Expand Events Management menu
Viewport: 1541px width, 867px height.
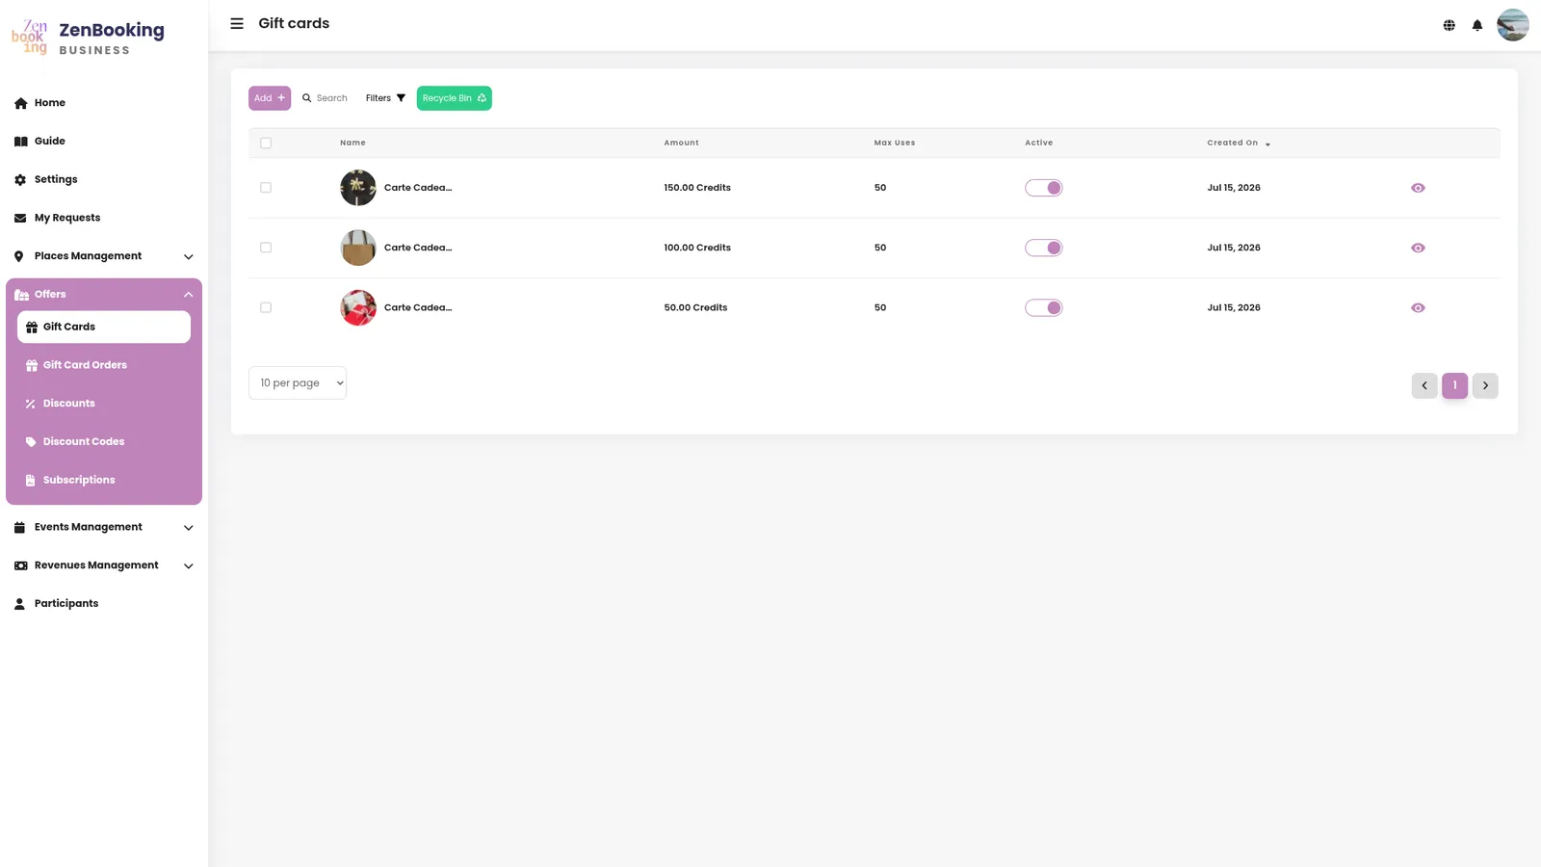(x=104, y=527)
